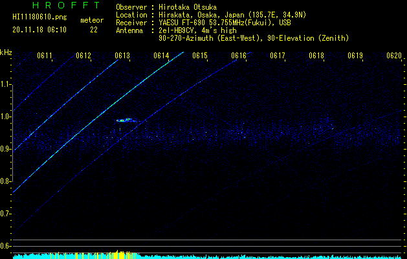Click the 1.1 frequency axis label

click(x=6, y=84)
